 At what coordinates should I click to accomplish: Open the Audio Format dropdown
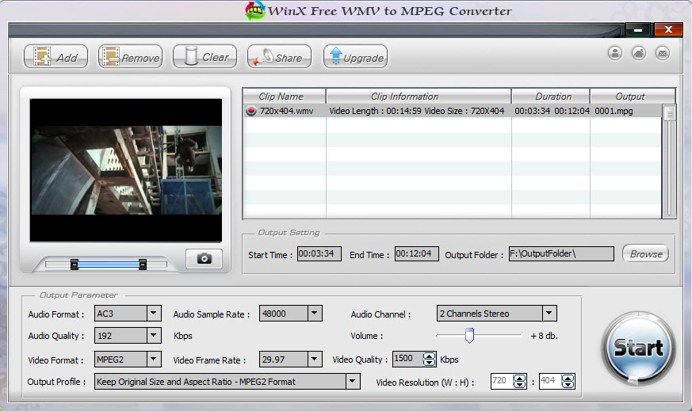click(x=153, y=314)
